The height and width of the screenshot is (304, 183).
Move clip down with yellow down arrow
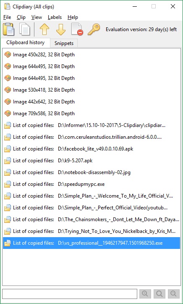[x=61, y=29]
